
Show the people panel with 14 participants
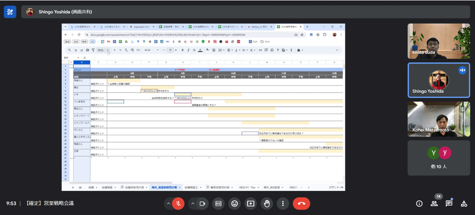(434, 204)
